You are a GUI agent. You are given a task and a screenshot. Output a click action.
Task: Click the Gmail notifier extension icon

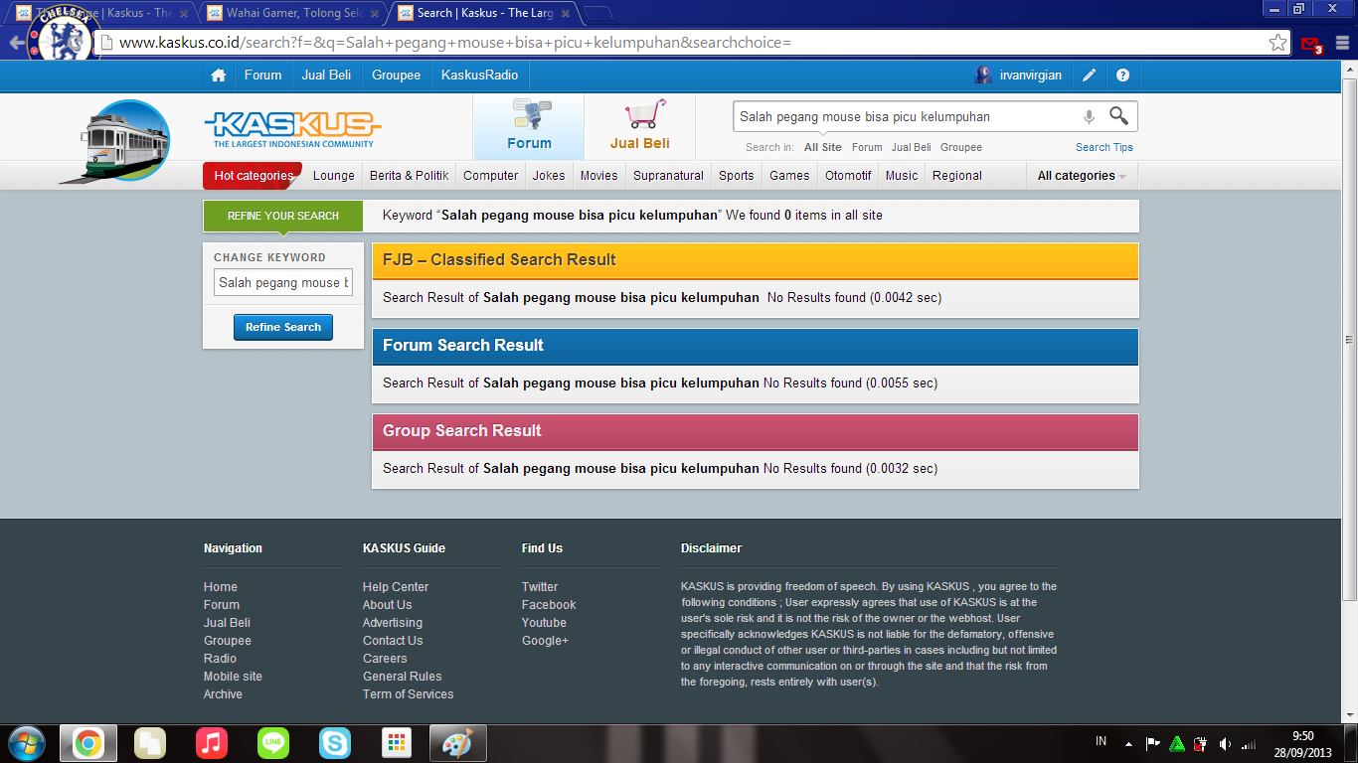pos(1310,44)
